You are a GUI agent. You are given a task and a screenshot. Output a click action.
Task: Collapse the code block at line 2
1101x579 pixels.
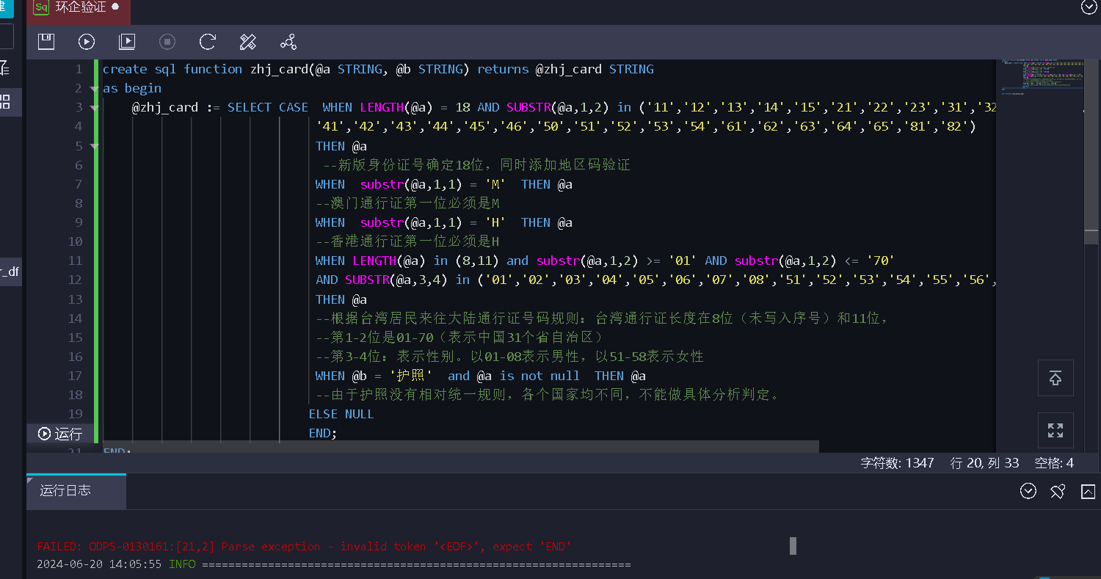[94, 89]
